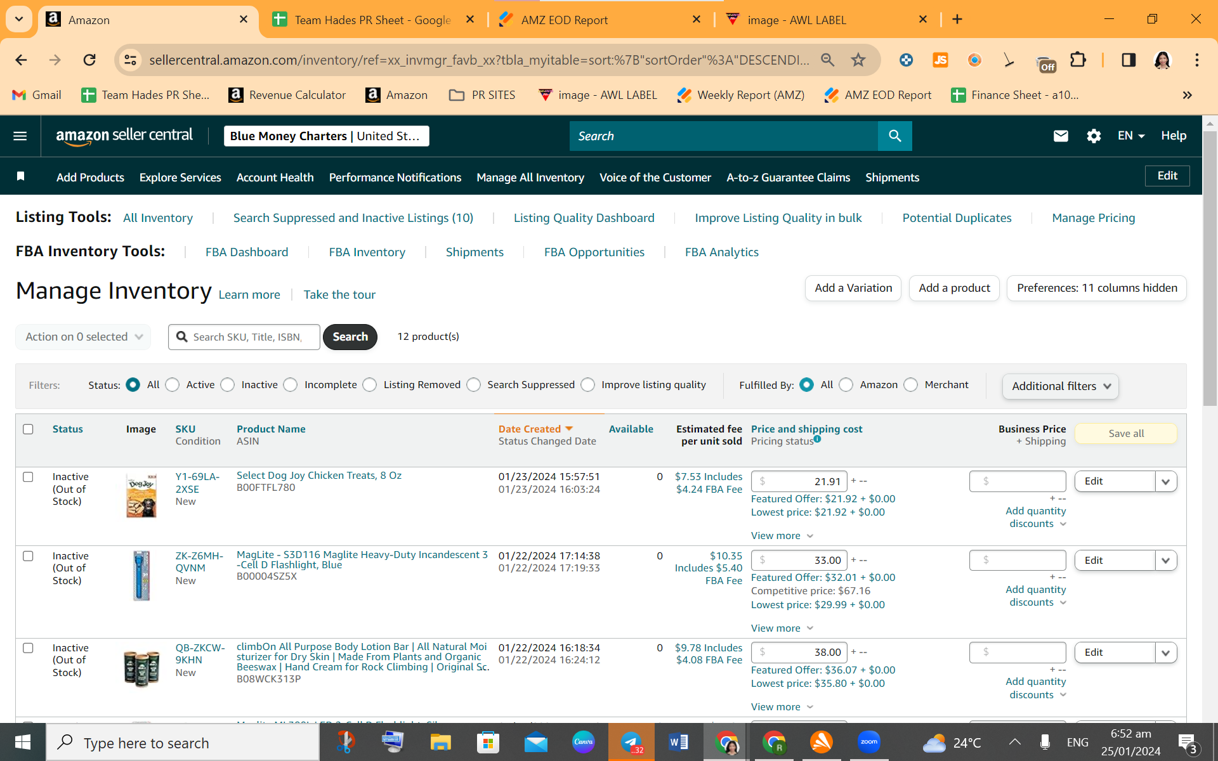Image resolution: width=1218 pixels, height=761 pixels.
Task: Open the JS extension icon
Action: 940,60
